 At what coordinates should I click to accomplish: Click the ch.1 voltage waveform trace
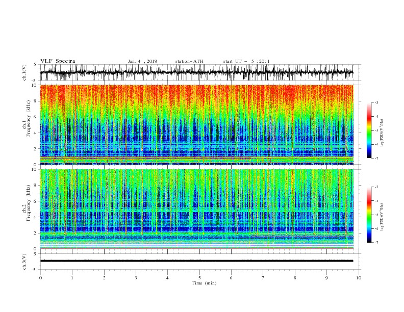coord(196,72)
